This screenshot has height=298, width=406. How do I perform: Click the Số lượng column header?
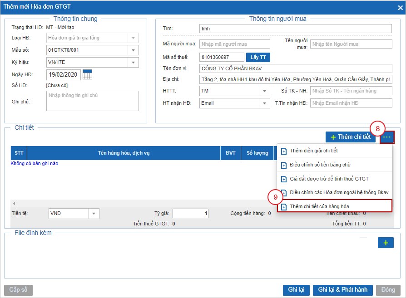coord(257,153)
